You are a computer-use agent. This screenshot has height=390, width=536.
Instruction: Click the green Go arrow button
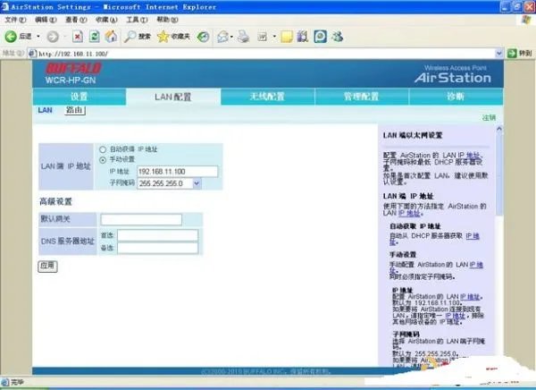pyautogui.click(x=512, y=53)
